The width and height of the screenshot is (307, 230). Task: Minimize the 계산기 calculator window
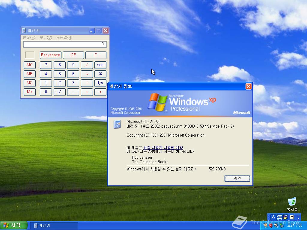coord(92,31)
